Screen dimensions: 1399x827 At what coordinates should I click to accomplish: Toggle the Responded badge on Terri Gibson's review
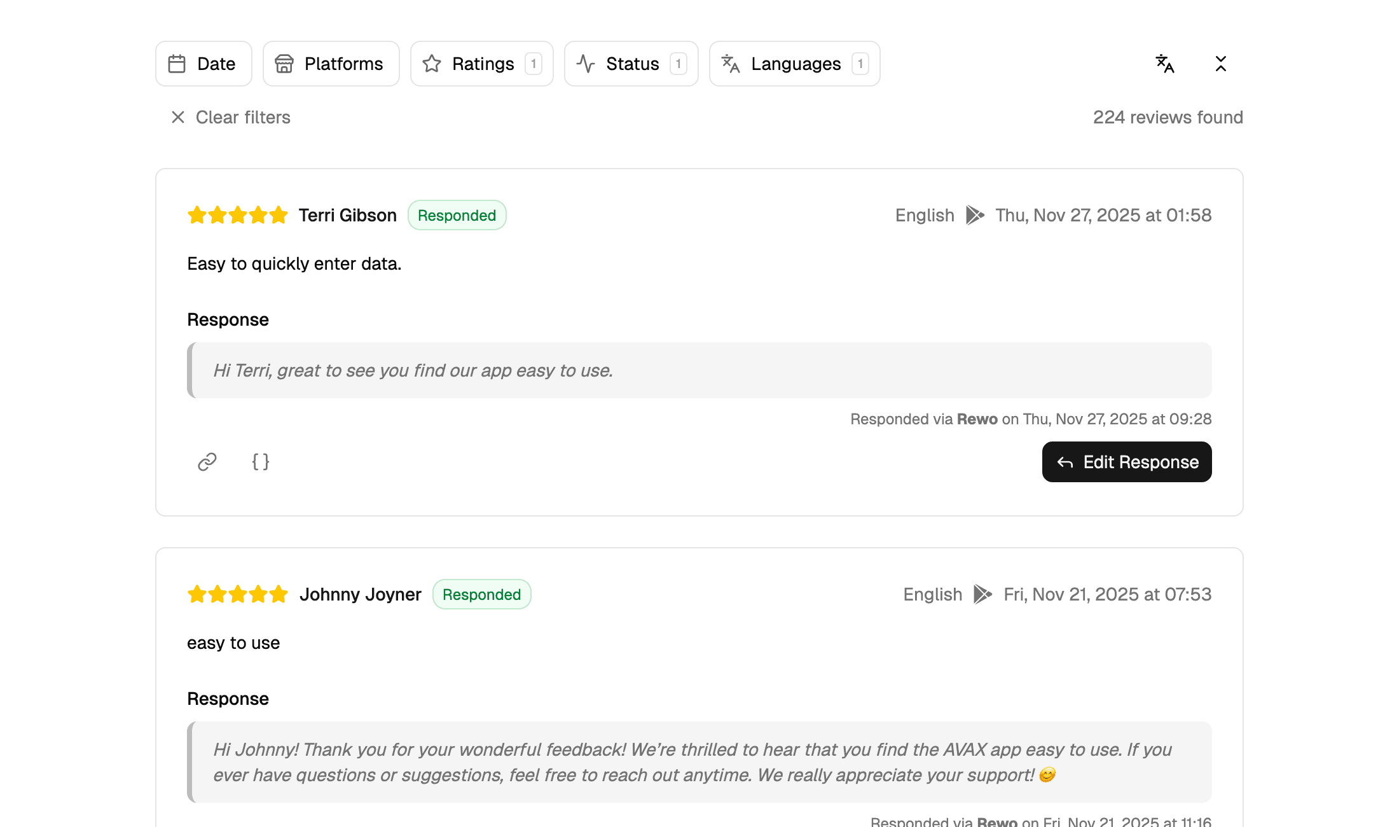pos(457,215)
